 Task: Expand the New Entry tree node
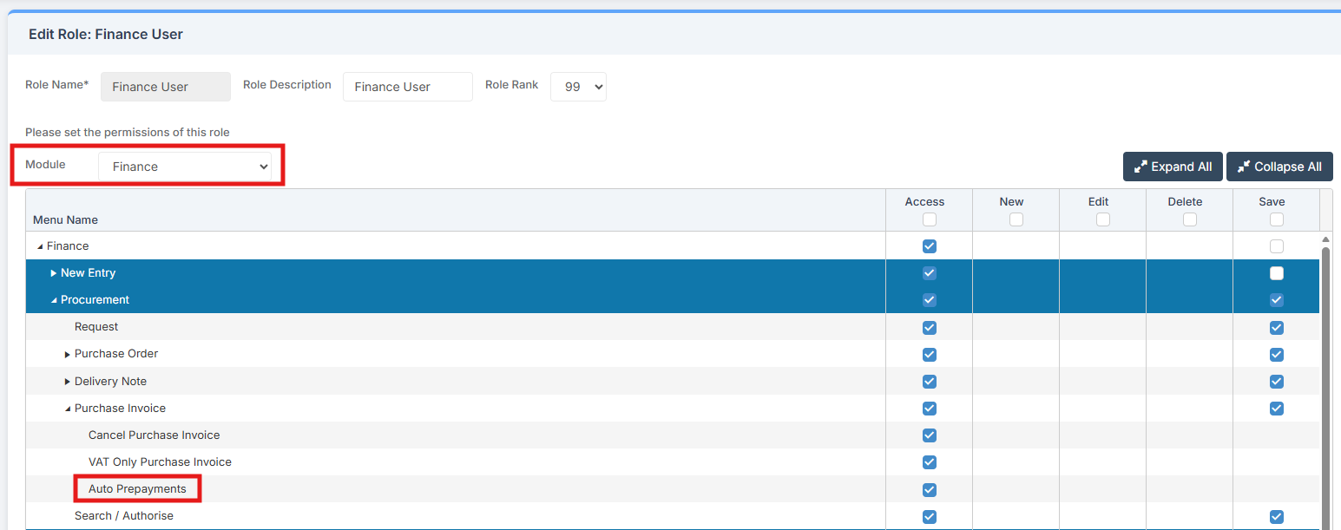pyautogui.click(x=54, y=273)
